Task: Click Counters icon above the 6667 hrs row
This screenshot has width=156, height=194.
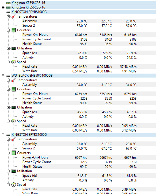Action: coord(14,153)
